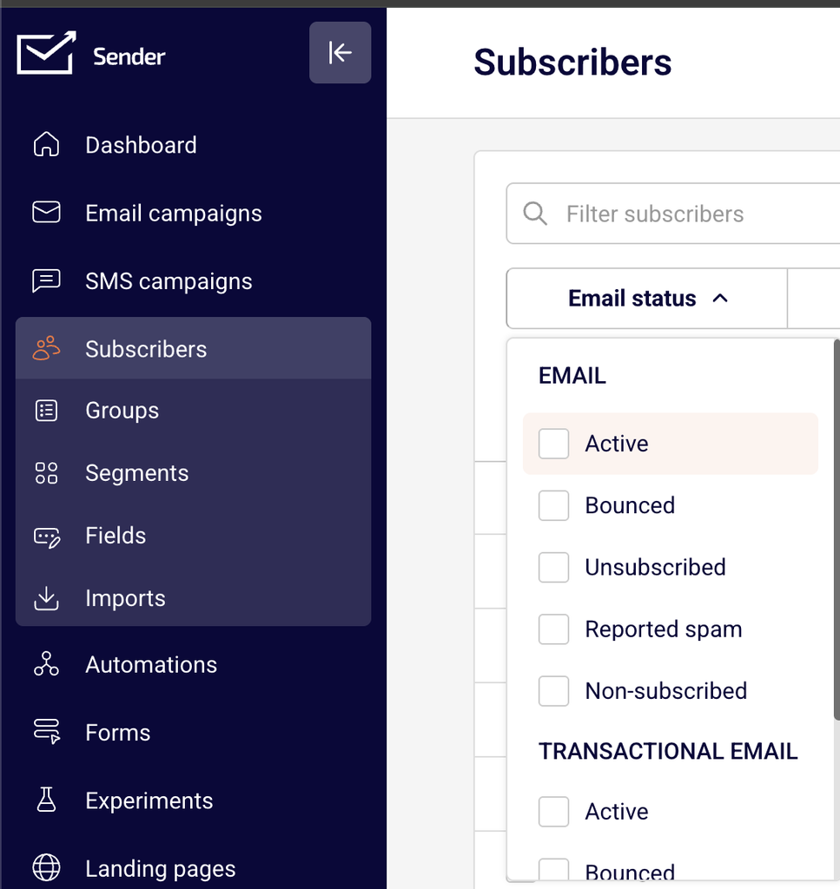Click the Forms icon
840x889 pixels.
tap(47, 731)
